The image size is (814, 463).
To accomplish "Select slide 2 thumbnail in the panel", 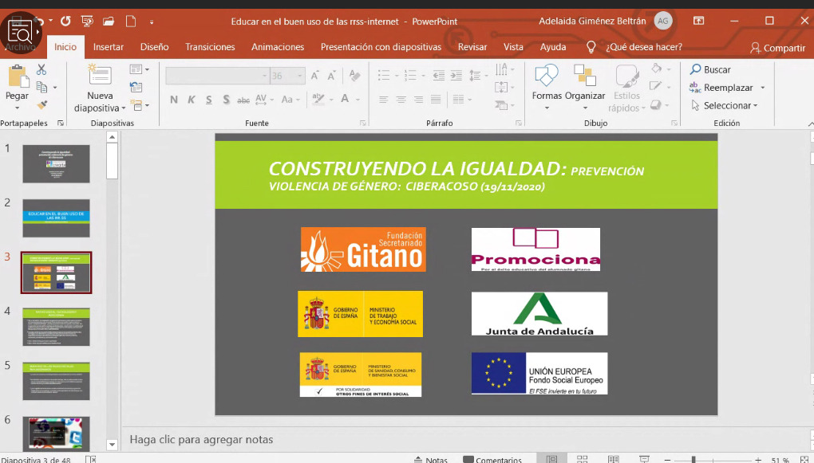I will click(56, 218).
